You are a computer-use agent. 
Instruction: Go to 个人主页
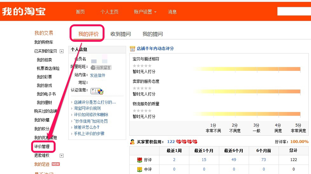click(109, 12)
